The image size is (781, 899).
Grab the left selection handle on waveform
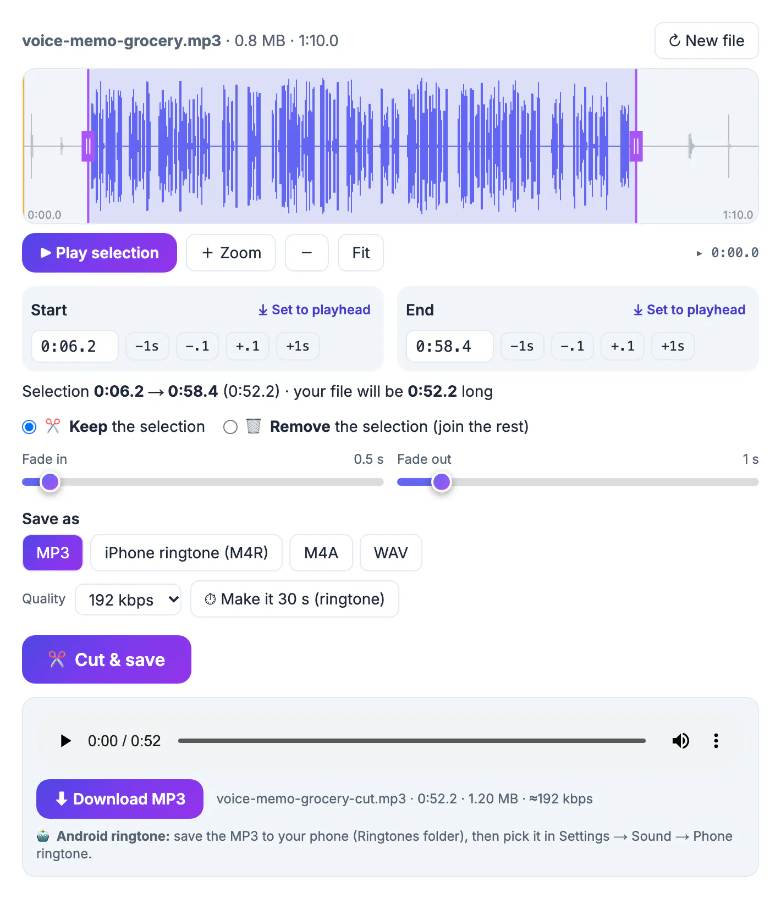pos(88,146)
